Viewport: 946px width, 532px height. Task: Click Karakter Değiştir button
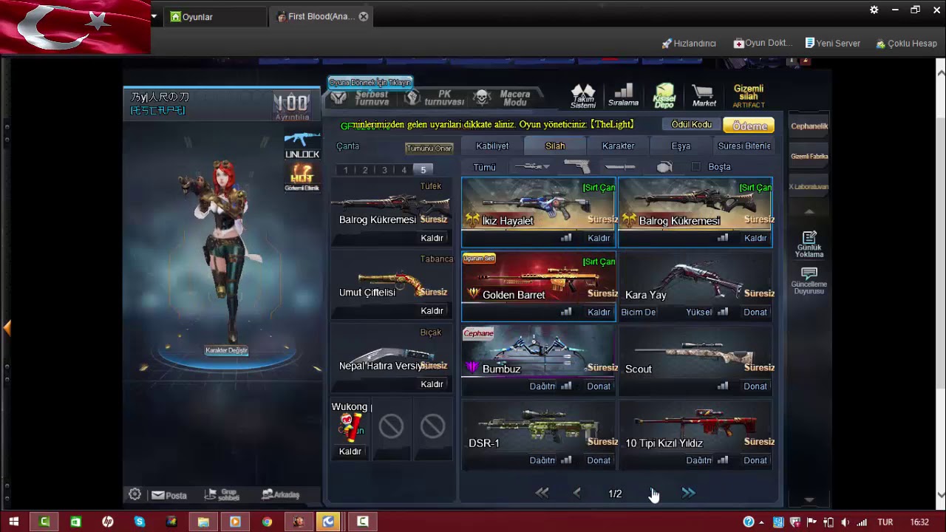coord(226,350)
